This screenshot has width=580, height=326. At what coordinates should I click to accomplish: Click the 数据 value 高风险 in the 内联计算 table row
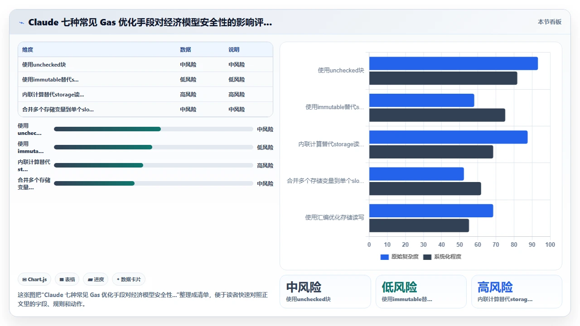(x=188, y=95)
